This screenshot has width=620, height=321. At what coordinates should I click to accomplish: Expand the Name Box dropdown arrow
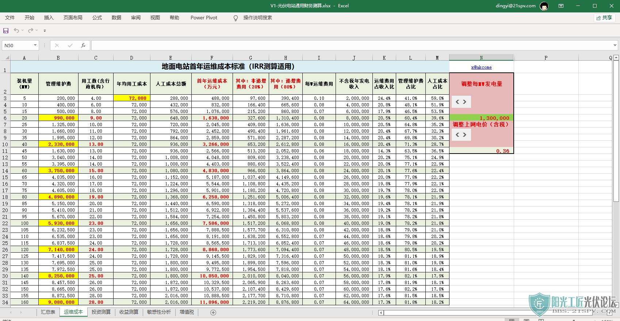pyautogui.click(x=35, y=45)
